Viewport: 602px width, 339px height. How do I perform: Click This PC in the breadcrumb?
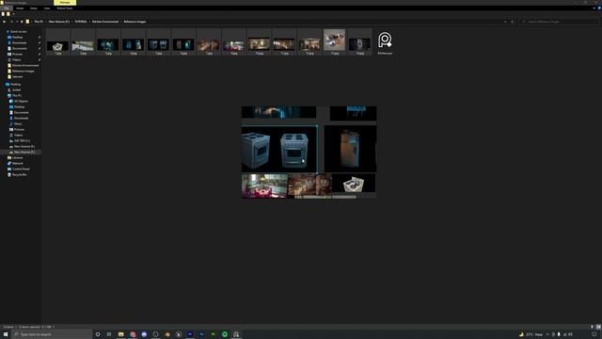tap(39, 22)
